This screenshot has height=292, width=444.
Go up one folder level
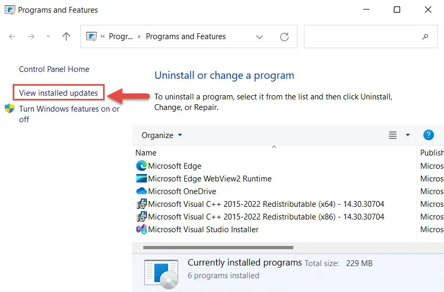click(x=66, y=36)
